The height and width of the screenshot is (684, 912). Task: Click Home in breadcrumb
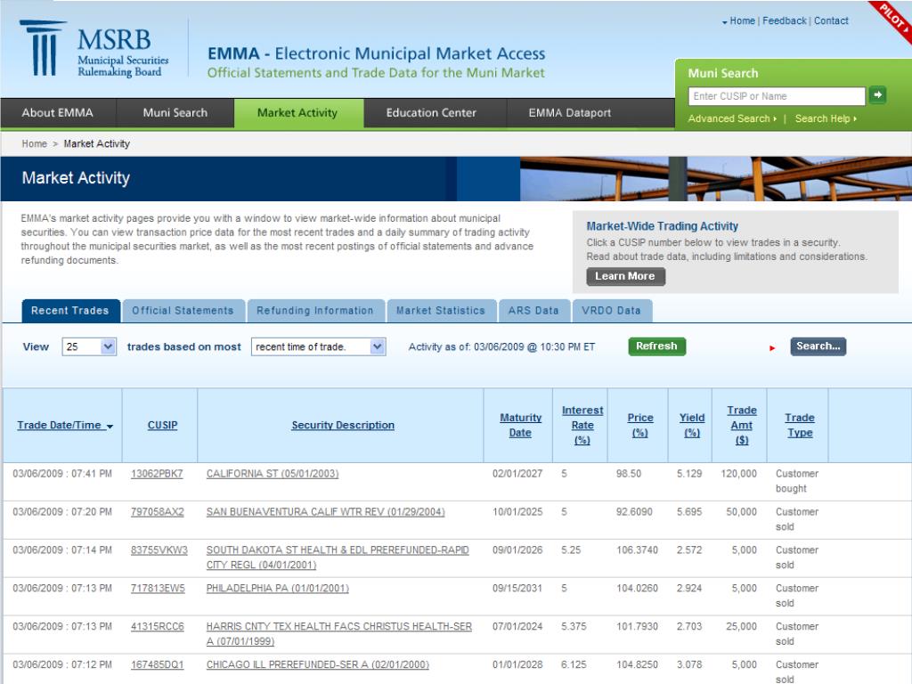click(35, 143)
